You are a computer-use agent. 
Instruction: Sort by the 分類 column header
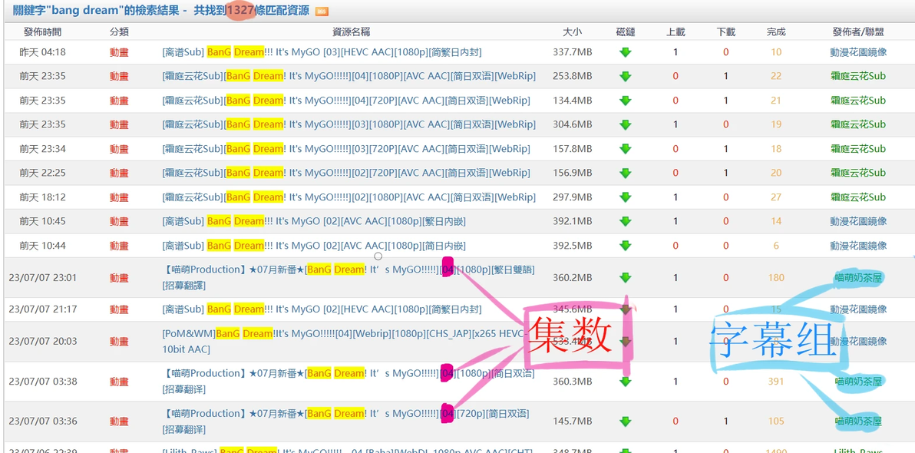click(x=119, y=32)
